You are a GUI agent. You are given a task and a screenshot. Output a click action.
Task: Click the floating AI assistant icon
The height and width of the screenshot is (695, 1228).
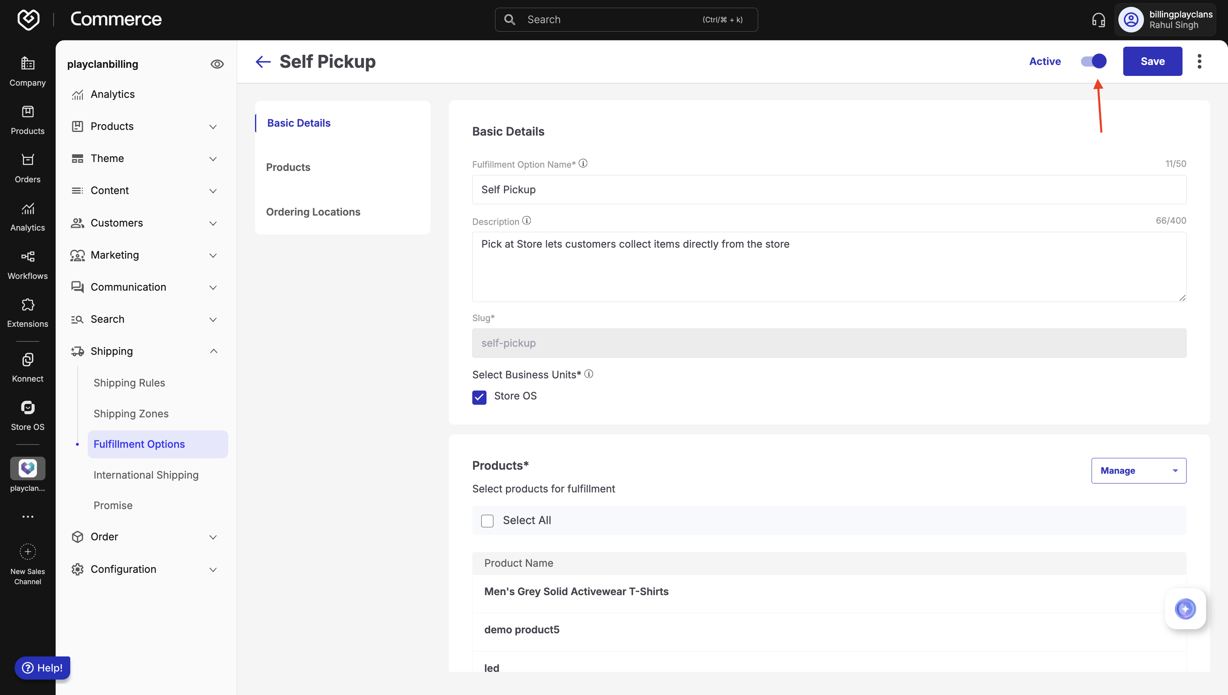pyautogui.click(x=1185, y=609)
